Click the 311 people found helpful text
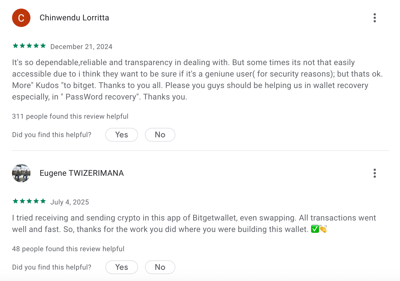Image resolution: width=400 pixels, height=281 pixels. tap(70, 116)
